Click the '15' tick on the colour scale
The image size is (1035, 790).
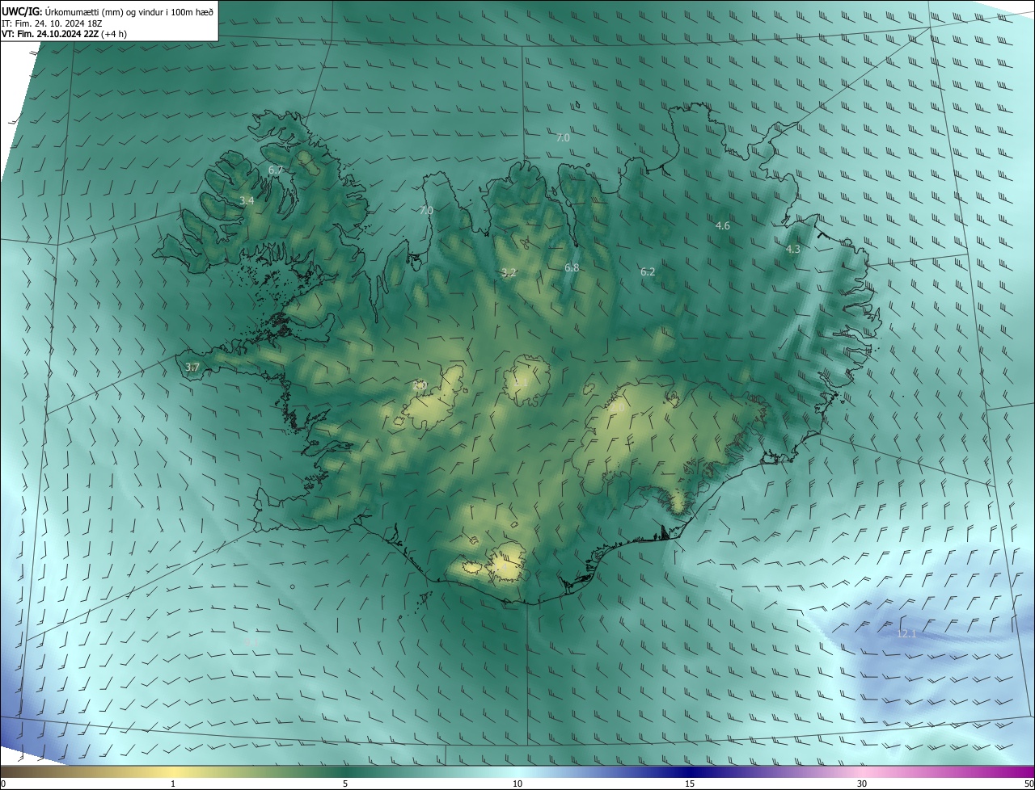(x=690, y=784)
